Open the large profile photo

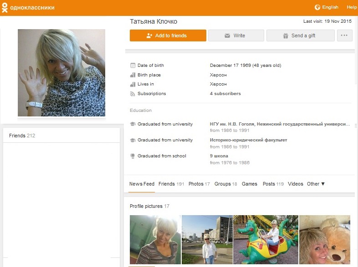click(61, 73)
